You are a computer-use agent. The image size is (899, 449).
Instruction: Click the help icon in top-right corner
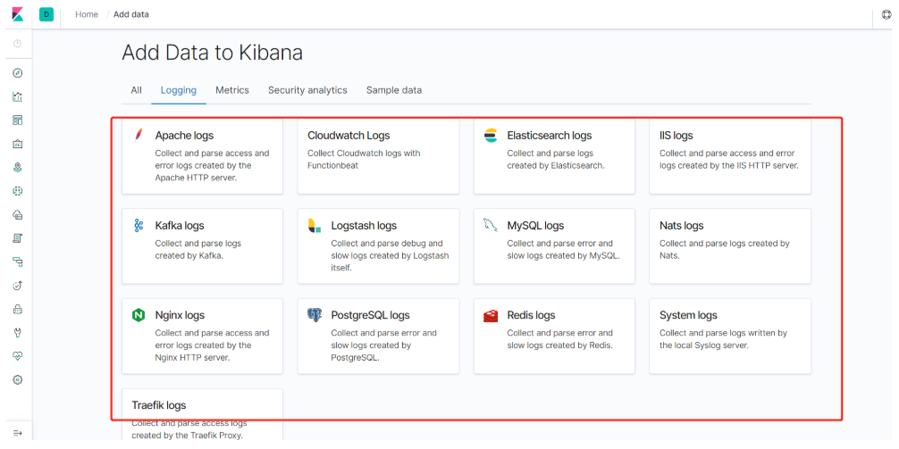point(886,14)
